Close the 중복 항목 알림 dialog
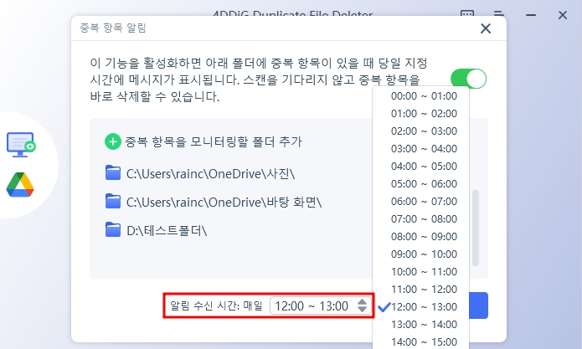 [x=486, y=28]
